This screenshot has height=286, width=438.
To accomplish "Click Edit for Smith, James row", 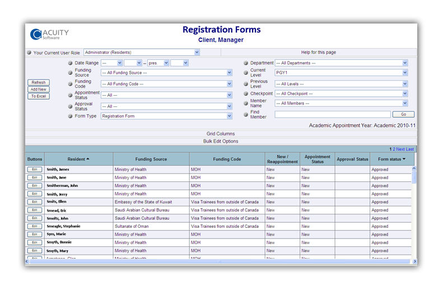I will [x=35, y=170].
